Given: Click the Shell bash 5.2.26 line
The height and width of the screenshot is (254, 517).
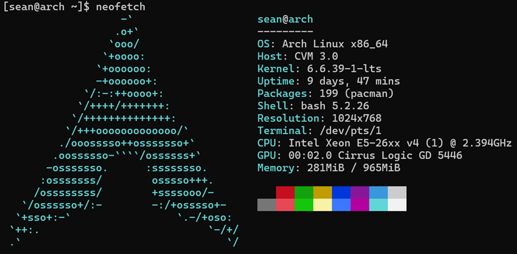Looking at the screenshot, I should point(313,106).
